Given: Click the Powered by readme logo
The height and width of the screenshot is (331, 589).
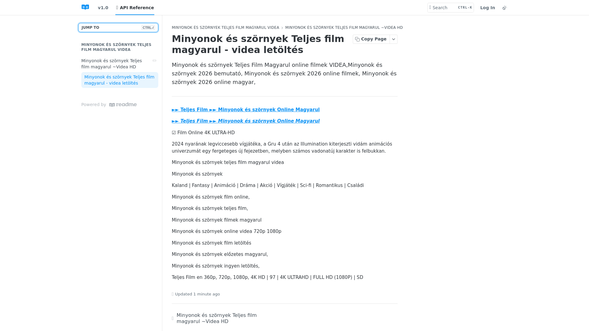Looking at the screenshot, I should pyautogui.click(x=123, y=105).
